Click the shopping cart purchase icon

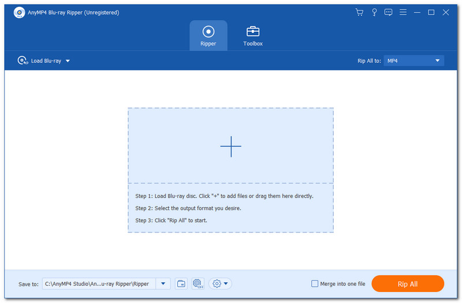click(x=360, y=12)
